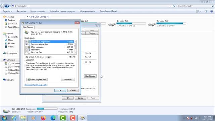Click the Clean up system files button
The image size is (215, 121).
(37, 80)
